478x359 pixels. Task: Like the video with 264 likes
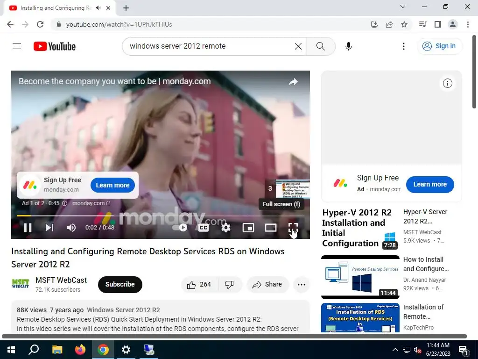point(199,285)
